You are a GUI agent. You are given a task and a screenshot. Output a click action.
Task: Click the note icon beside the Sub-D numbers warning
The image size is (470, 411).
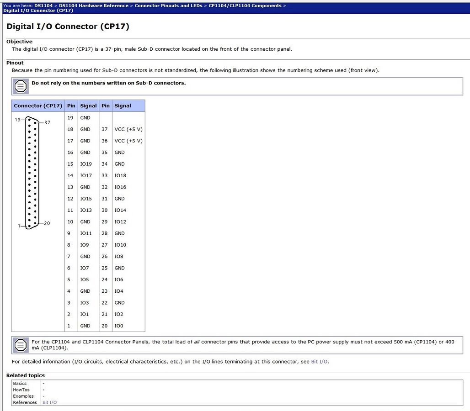21,86
